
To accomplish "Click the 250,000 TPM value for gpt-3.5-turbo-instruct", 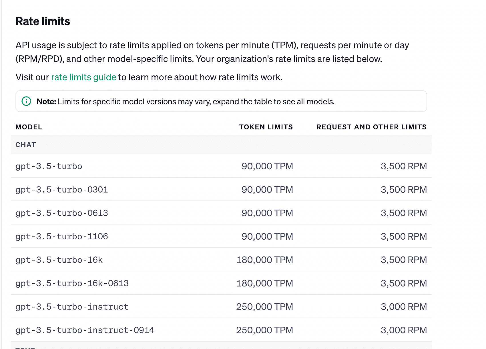I will [x=265, y=307].
